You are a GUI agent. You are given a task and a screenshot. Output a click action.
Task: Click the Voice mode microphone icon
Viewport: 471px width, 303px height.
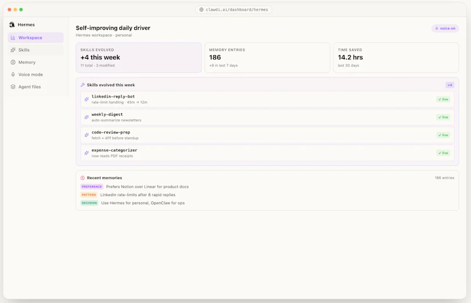(x=13, y=75)
